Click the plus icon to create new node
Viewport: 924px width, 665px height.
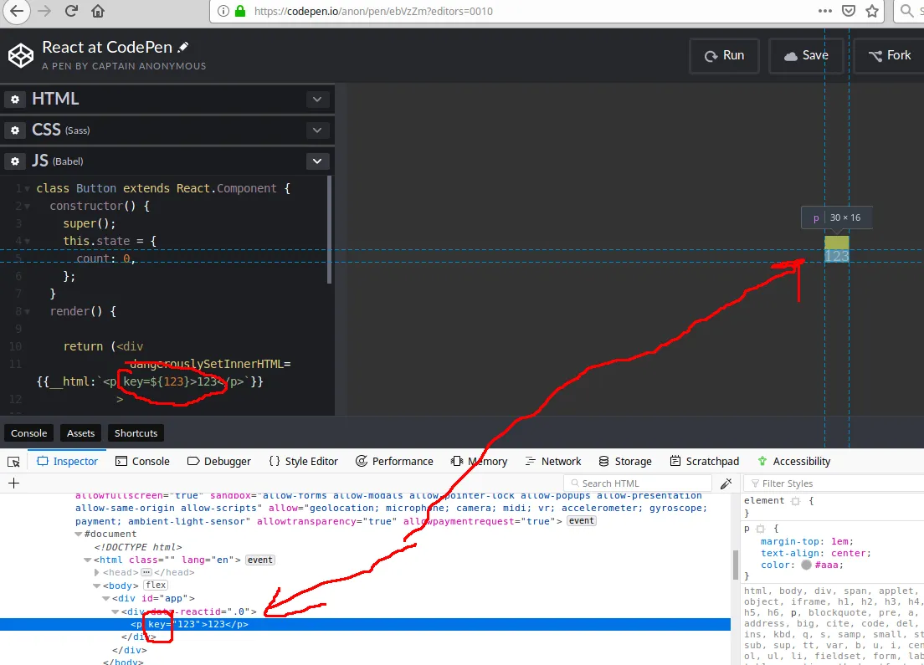14,483
